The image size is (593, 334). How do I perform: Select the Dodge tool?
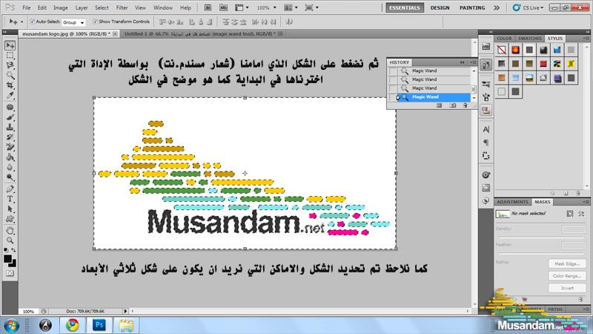coord(10,177)
